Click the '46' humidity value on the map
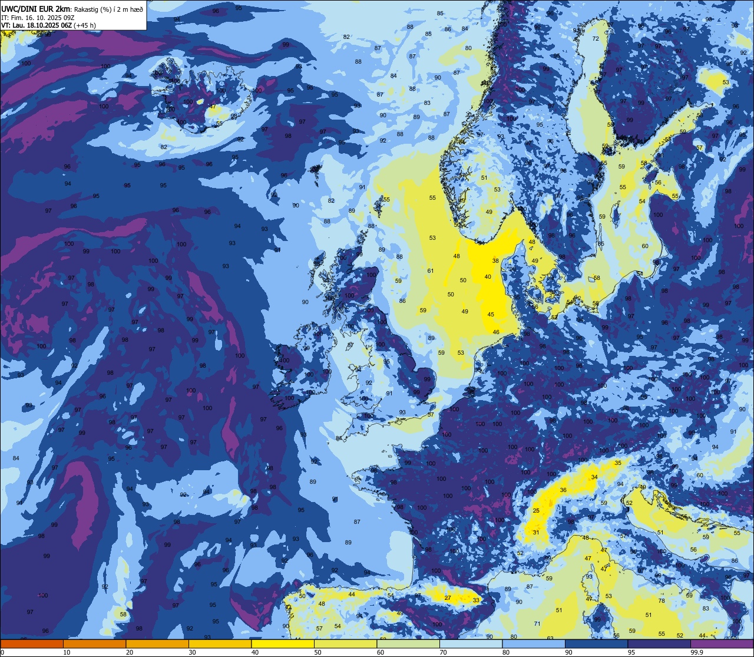This screenshot has width=754, height=657. click(496, 332)
